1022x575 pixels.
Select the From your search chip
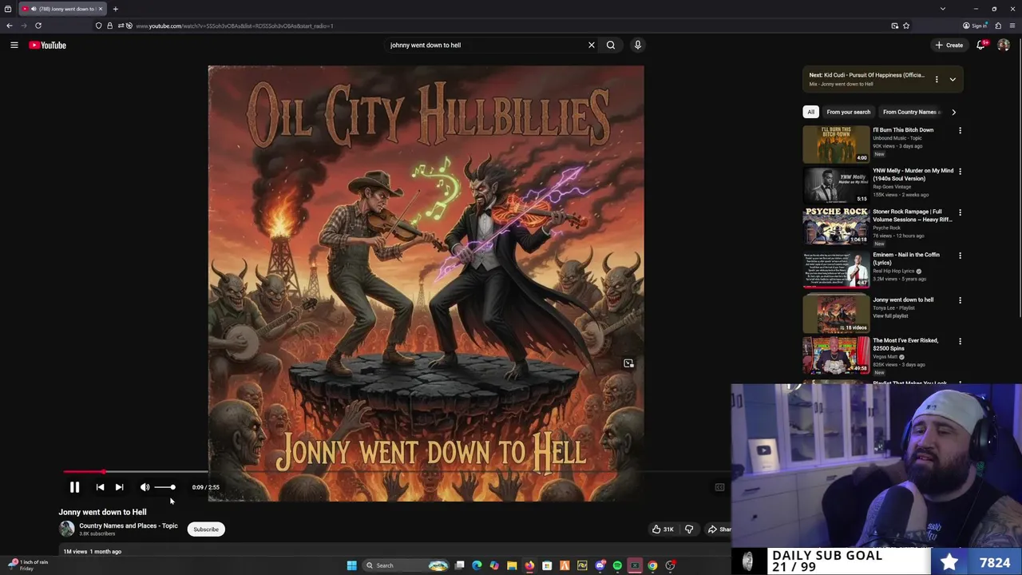point(849,112)
